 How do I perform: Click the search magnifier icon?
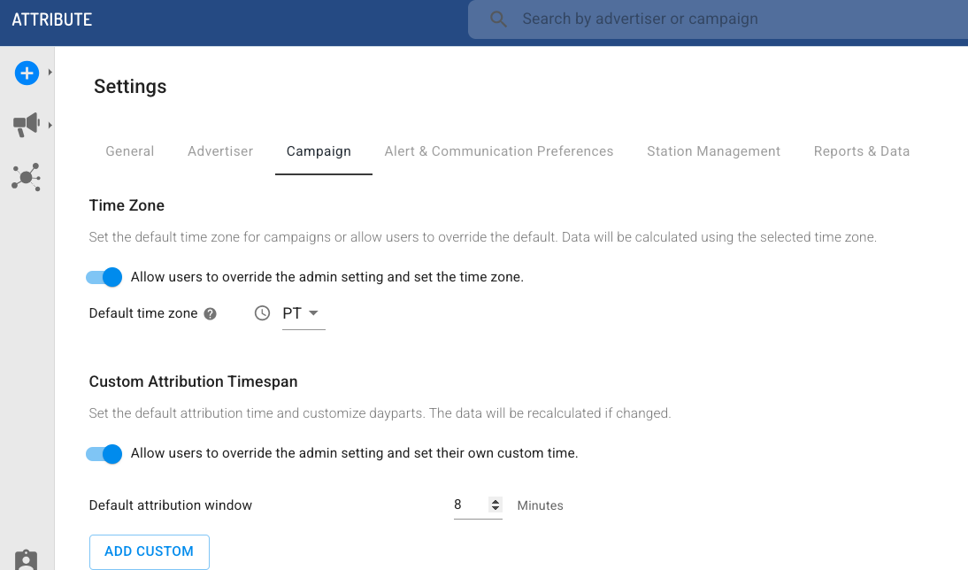(499, 19)
